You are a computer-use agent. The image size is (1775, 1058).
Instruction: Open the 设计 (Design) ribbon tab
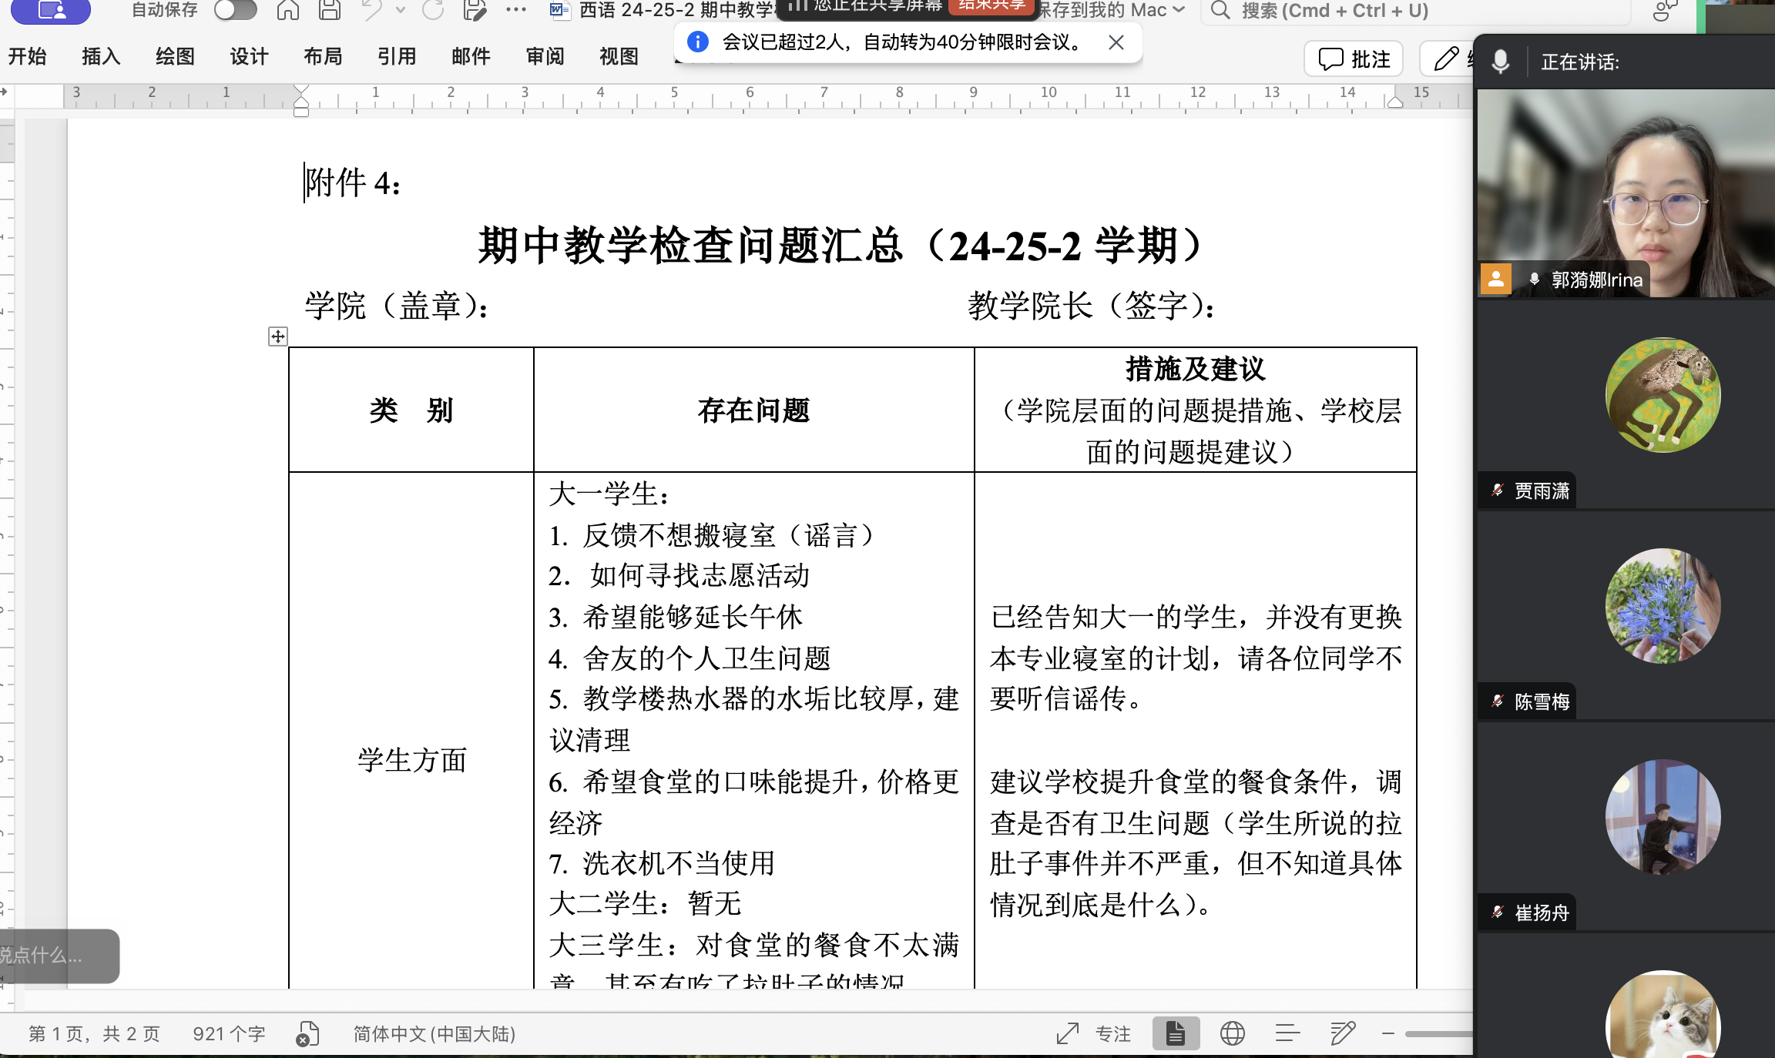250,56
